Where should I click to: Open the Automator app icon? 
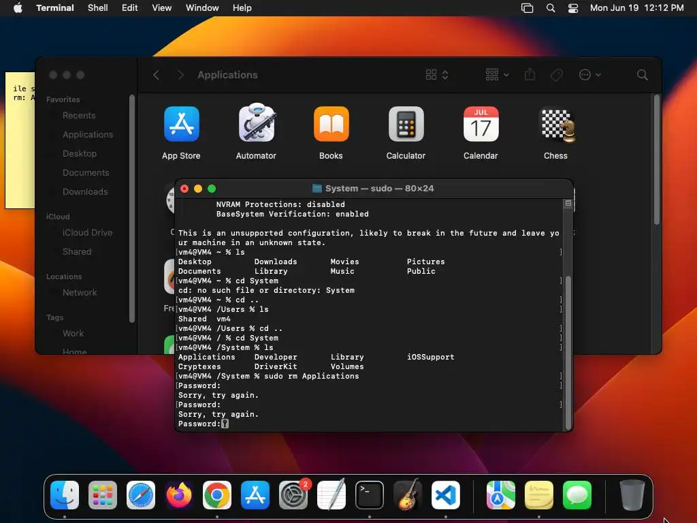click(x=256, y=123)
